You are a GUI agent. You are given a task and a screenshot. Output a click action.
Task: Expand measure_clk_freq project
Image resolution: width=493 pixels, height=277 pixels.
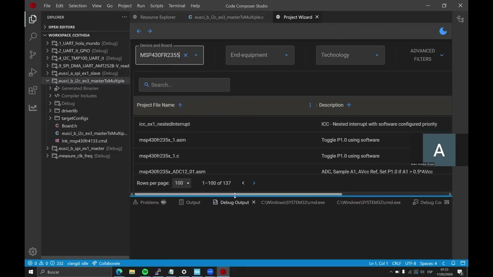point(47,156)
